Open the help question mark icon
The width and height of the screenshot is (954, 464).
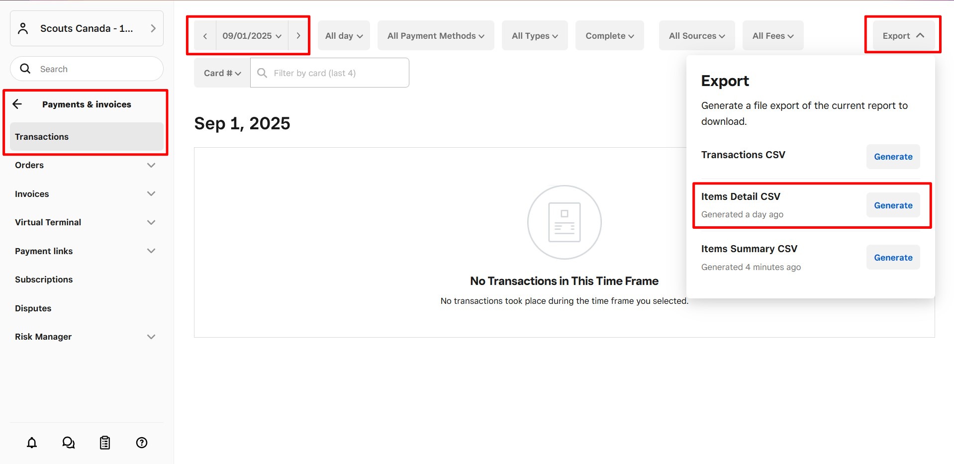pyautogui.click(x=142, y=443)
